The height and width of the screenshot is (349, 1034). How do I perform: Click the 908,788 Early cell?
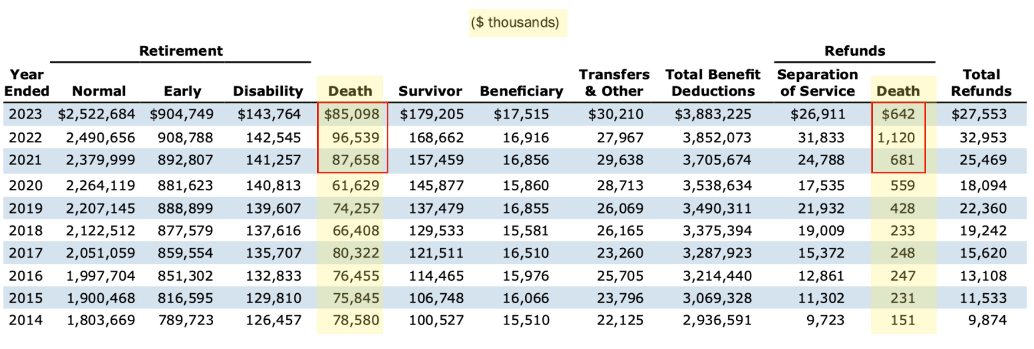click(186, 138)
